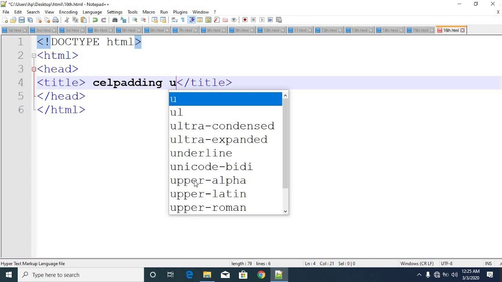Click UTF-8 encoding in status bar
The width and height of the screenshot is (502, 282).
tap(447, 264)
